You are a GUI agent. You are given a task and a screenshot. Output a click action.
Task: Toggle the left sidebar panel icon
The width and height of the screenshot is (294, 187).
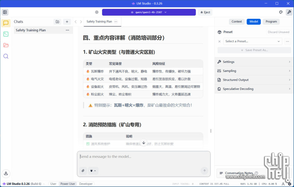tap(5, 12)
